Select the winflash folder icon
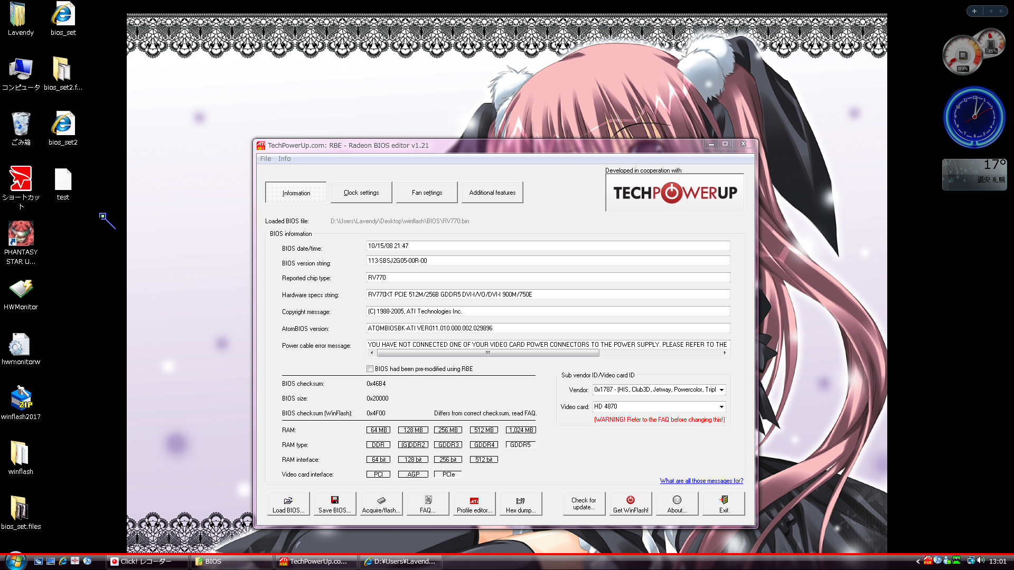The width and height of the screenshot is (1014, 570). tap(21, 458)
